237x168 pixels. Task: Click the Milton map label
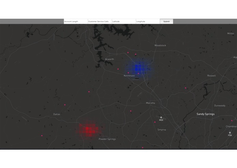231,33
